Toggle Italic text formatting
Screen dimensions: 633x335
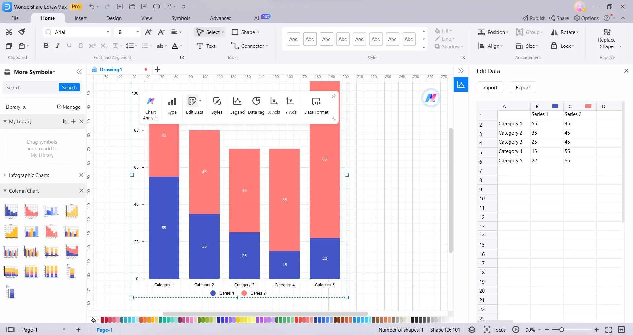coord(57,46)
